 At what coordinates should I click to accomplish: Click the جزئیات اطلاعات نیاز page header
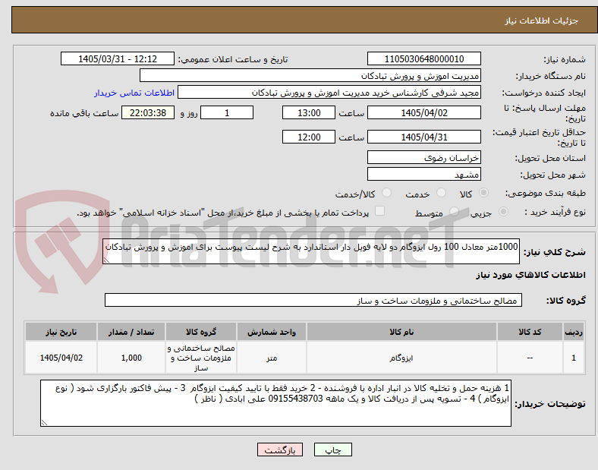click(541, 21)
